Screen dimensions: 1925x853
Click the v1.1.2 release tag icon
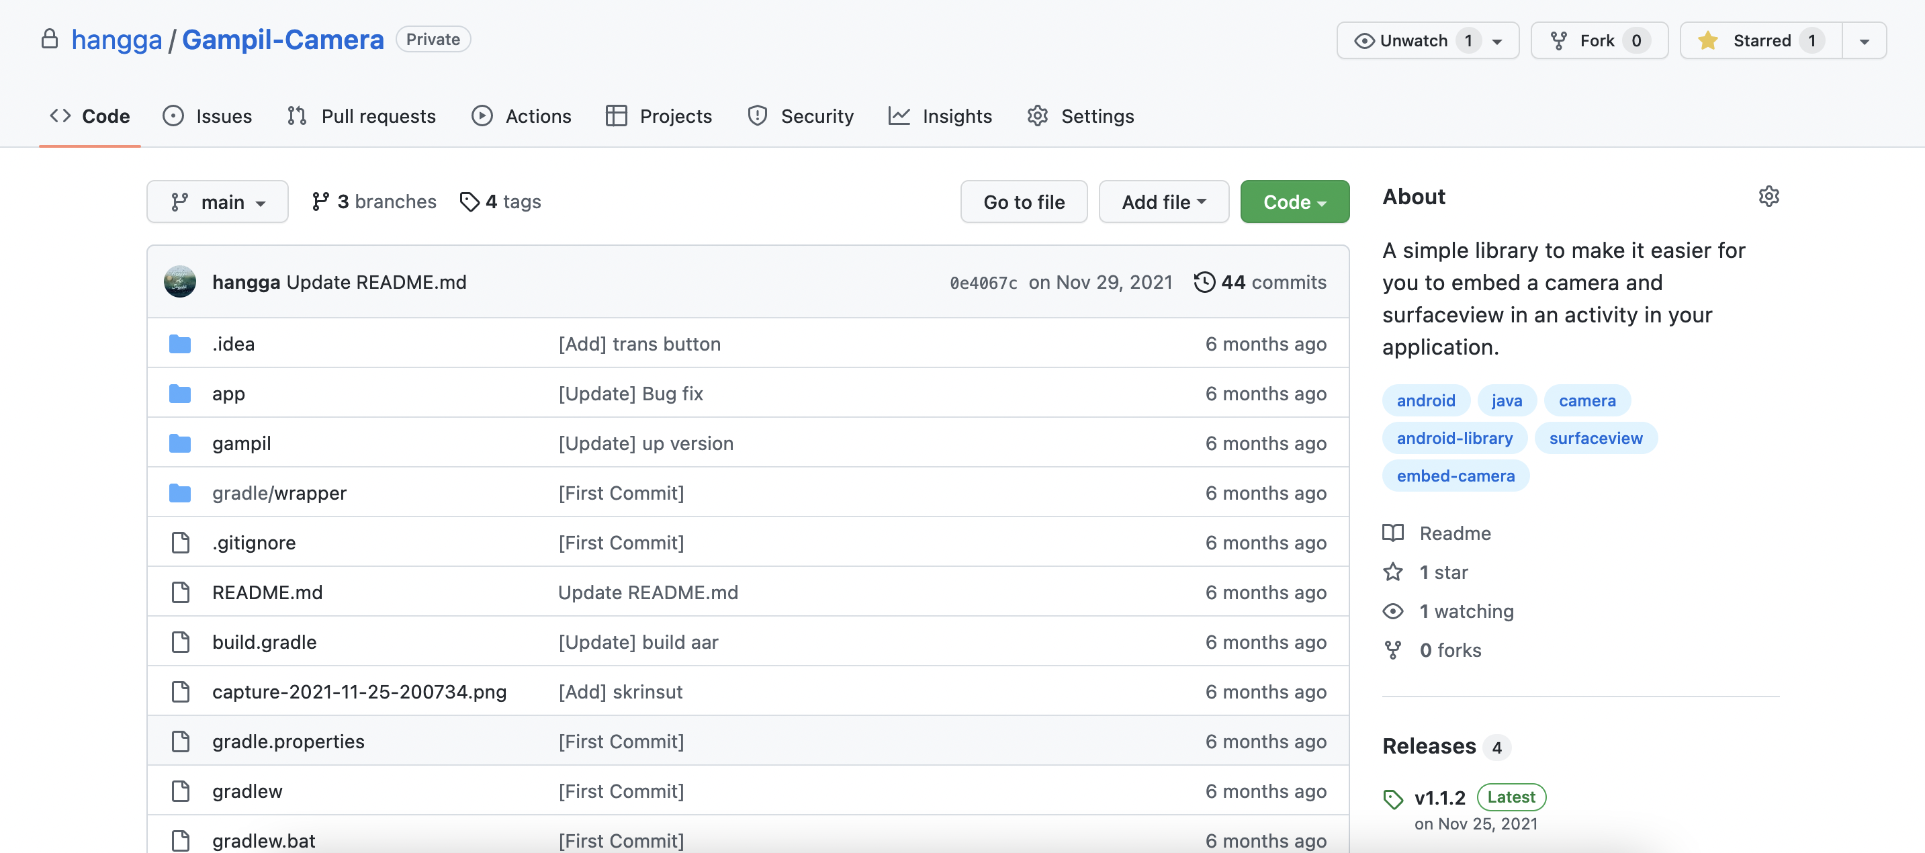point(1393,799)
